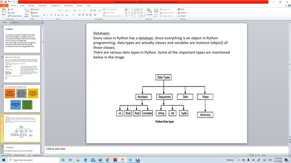Open the Arrange dropdown
Screen dimensions: 291x163
click(149, 13)
